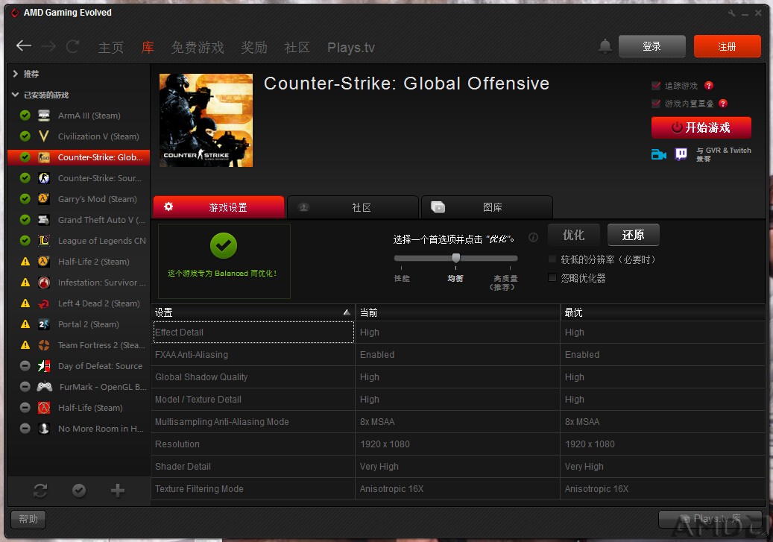Screen dimensions: 773x542
Task: Click the Counter-Strike cover art thumbnail
Action: (x=206, y=120)
